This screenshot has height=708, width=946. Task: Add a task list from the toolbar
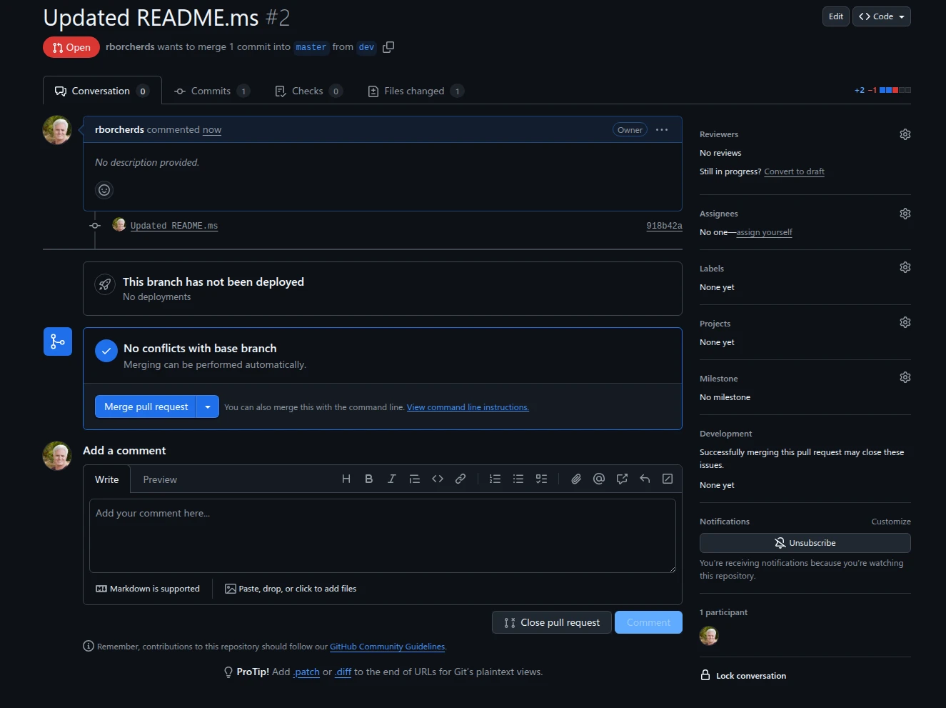(541, 479)
